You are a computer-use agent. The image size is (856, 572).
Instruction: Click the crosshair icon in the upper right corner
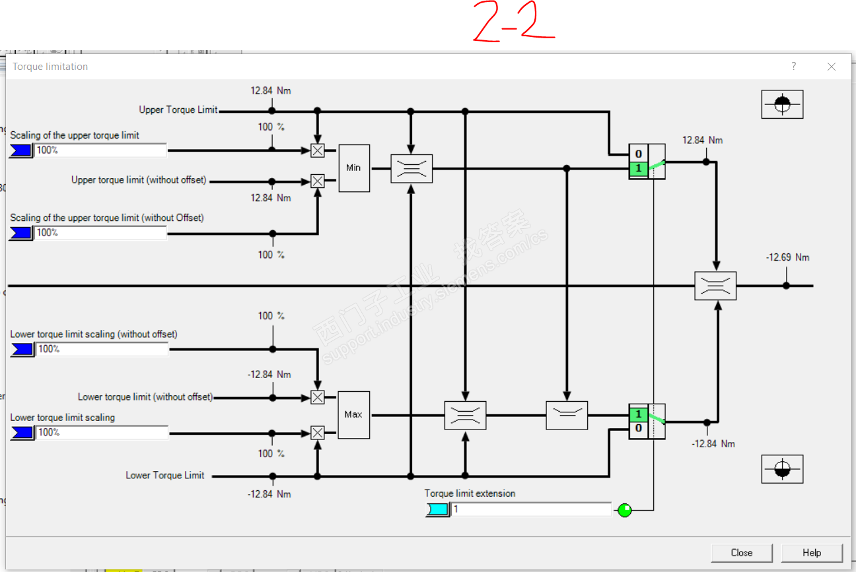click(782, 104)
